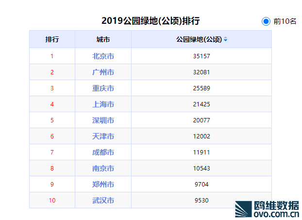This screenshot has height=220, width=302.
Task: Click rank number 10 in 武汉市 row
Action: pos(52,201)
